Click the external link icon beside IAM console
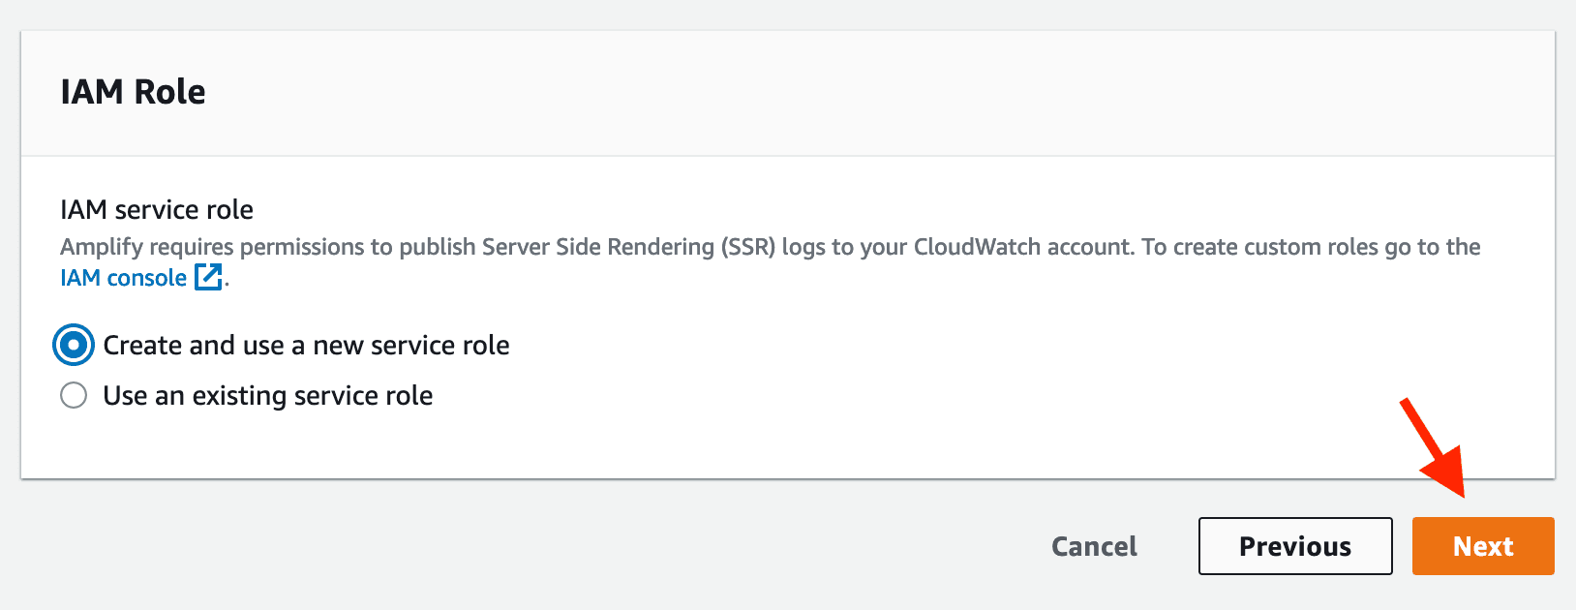Screen dimensions: 1576x610 pyautogui.click(x=208, y=277)
